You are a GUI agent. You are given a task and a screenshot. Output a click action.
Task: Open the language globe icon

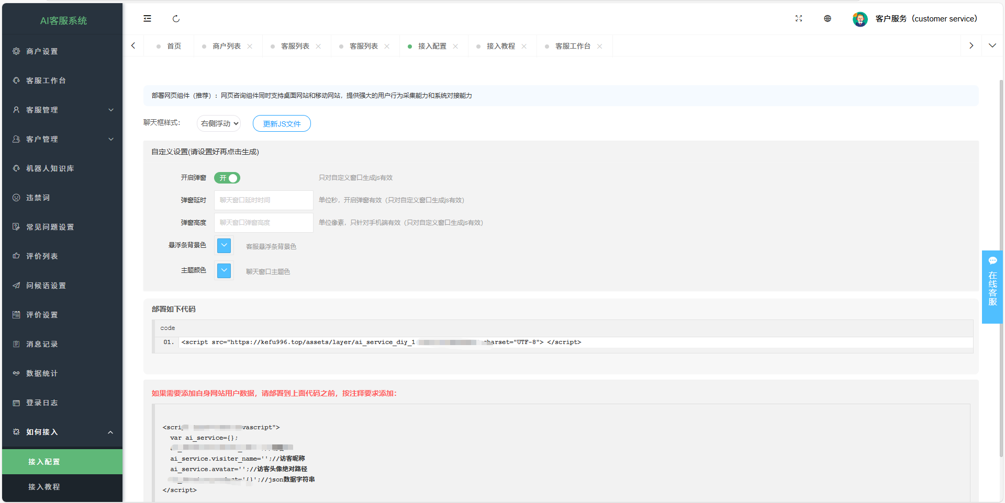(x=827, y=19)
